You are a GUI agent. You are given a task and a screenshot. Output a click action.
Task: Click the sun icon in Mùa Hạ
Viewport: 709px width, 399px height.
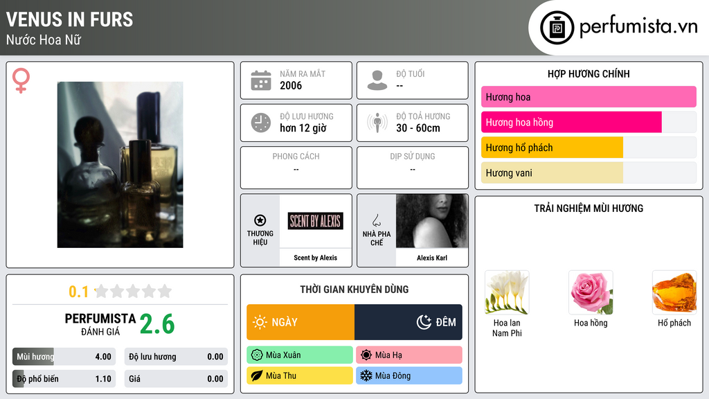point(366,355)
